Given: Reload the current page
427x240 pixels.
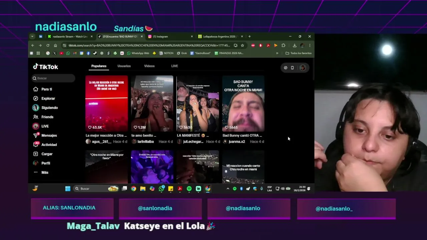Looking at the screenshot, I should 48,45.
